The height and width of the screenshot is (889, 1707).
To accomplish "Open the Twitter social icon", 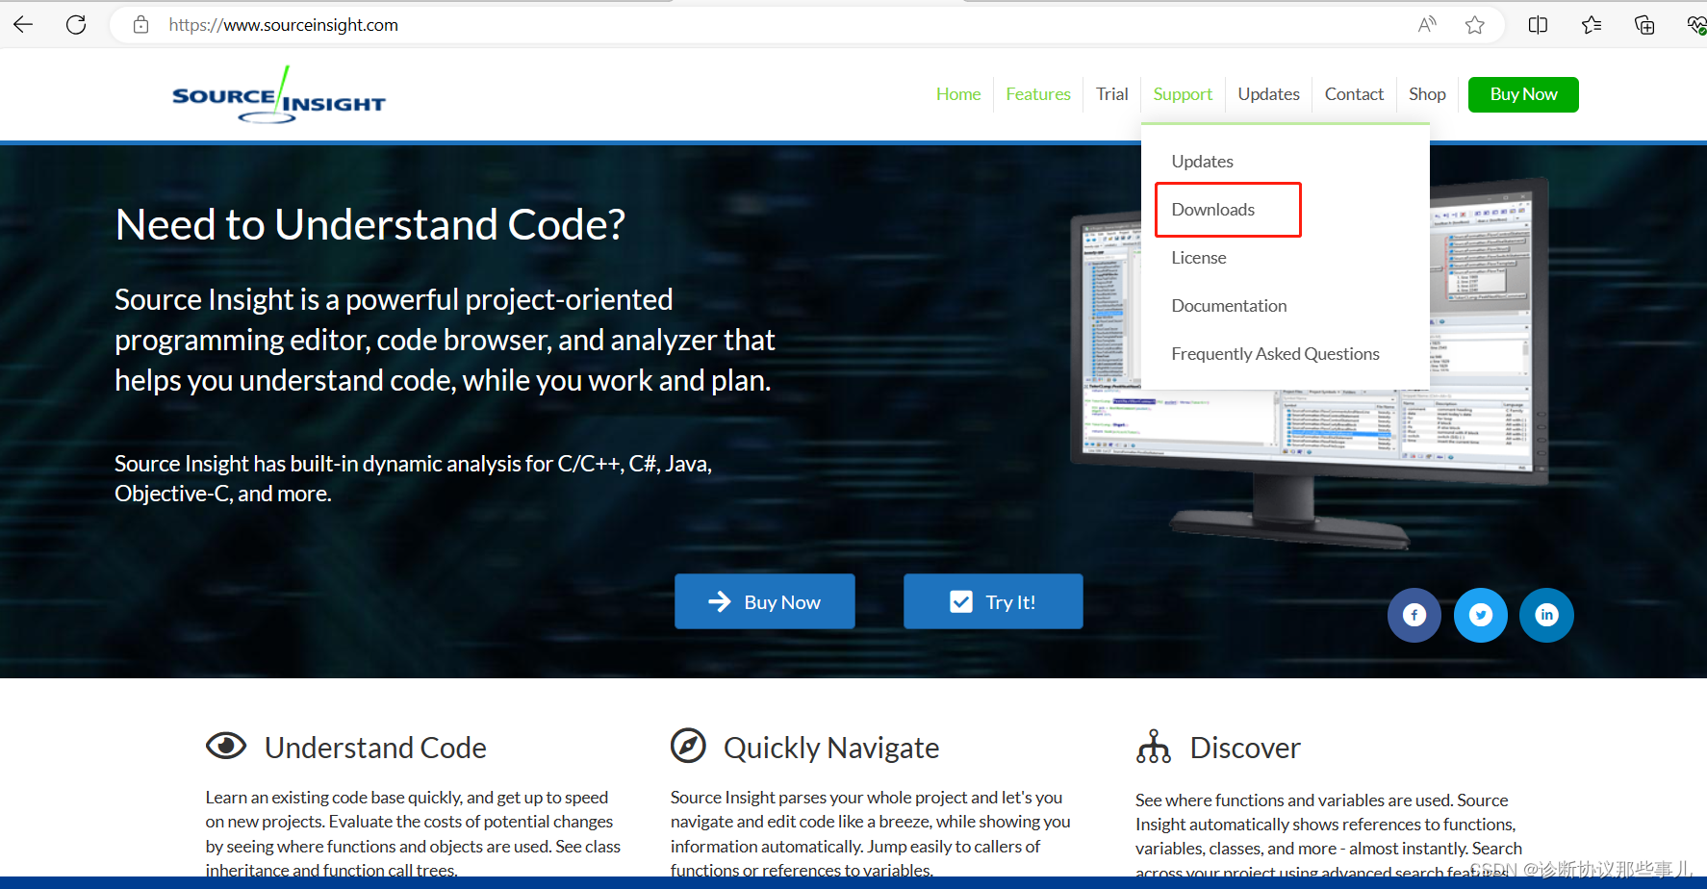I will pyautogui.click(x=1481, y=615).
